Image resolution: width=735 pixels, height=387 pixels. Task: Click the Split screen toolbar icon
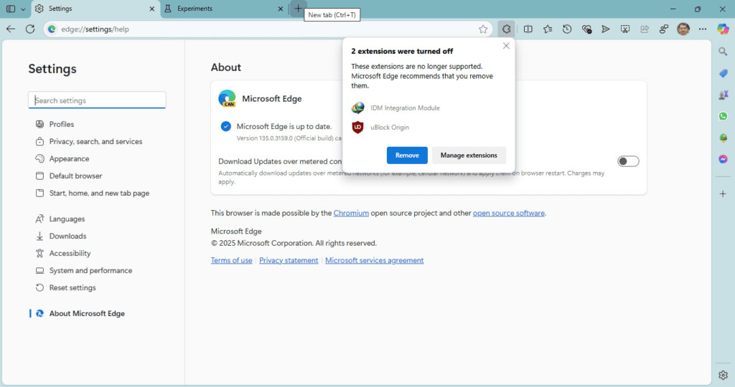click(x=528, y=29)
